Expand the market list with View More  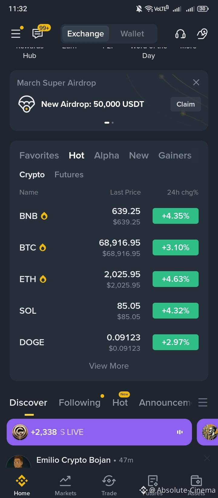click(x=109, y=366)
